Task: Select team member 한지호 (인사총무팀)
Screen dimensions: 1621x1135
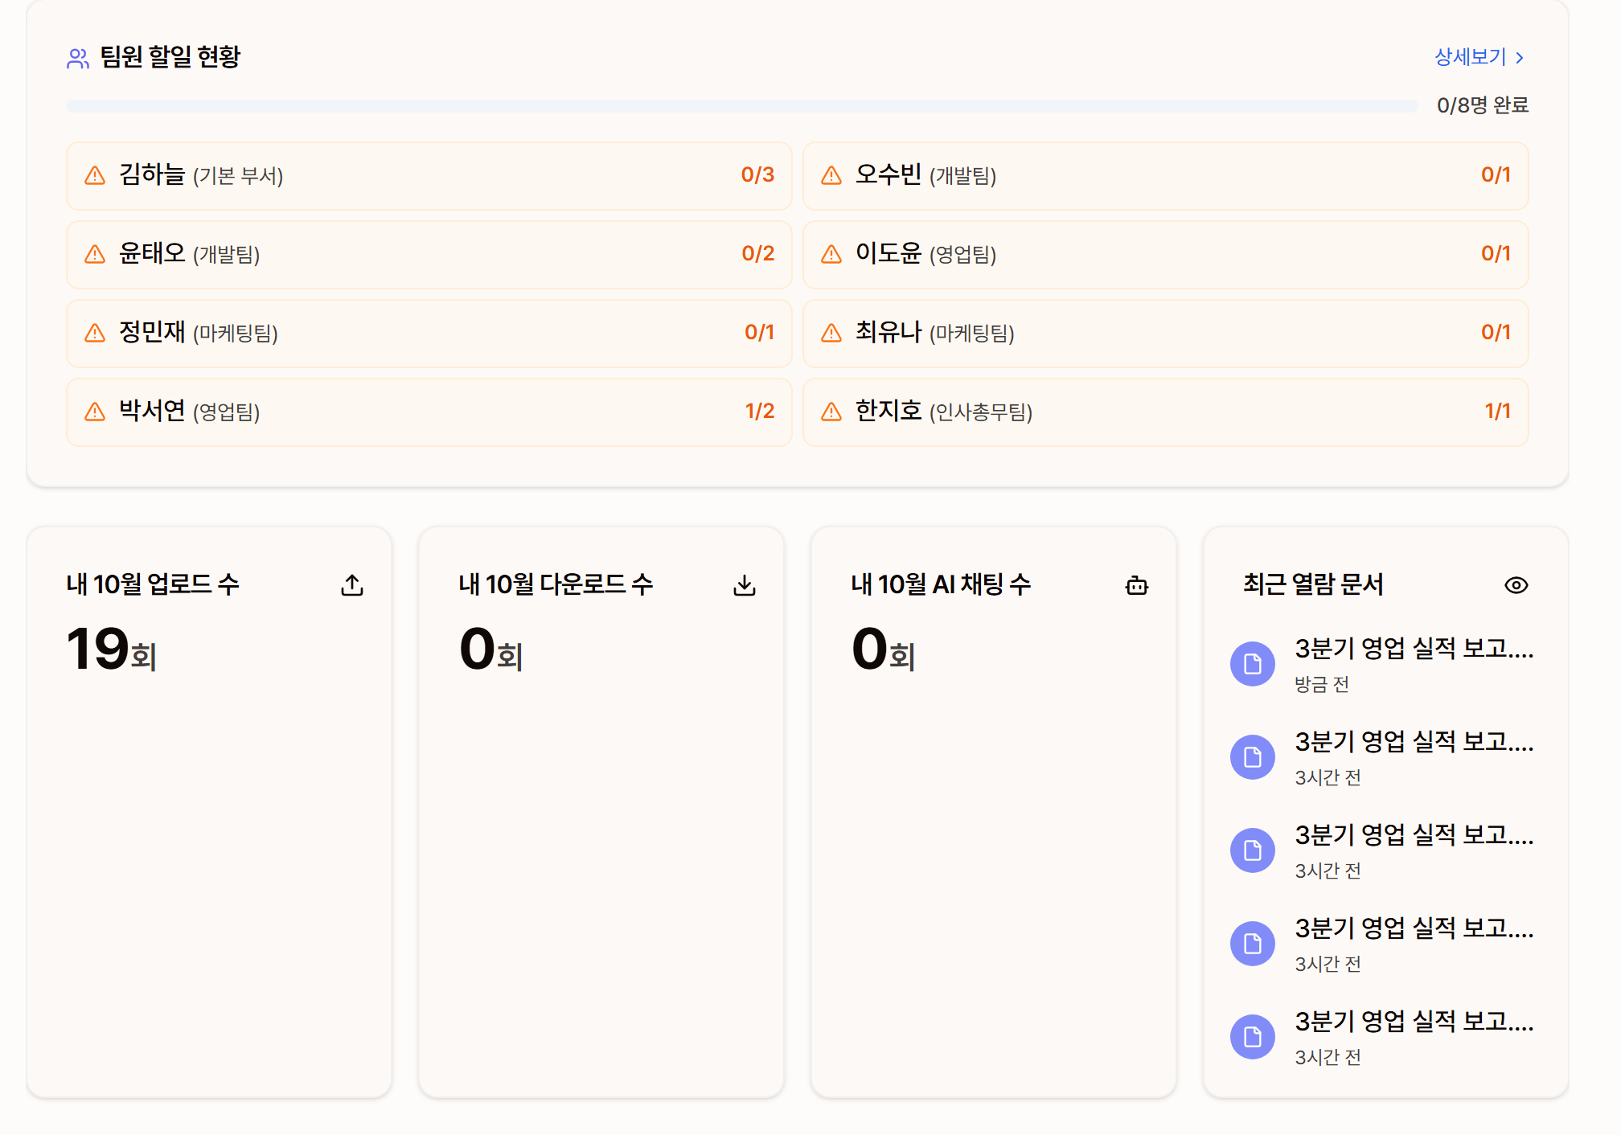Action: [x=1165, y=412]
